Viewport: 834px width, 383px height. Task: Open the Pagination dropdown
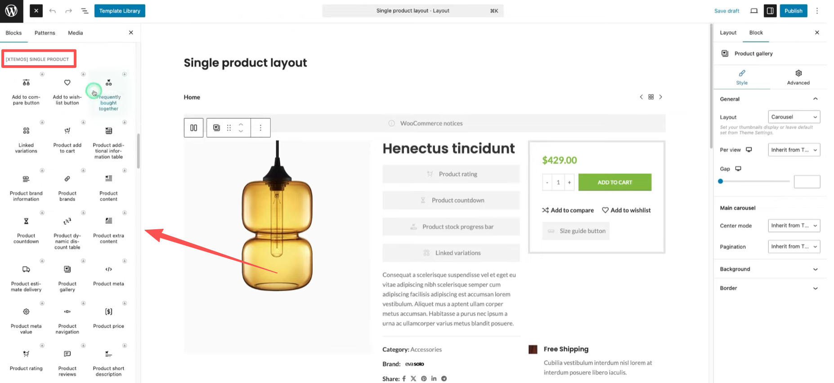(x=794, y=246)
